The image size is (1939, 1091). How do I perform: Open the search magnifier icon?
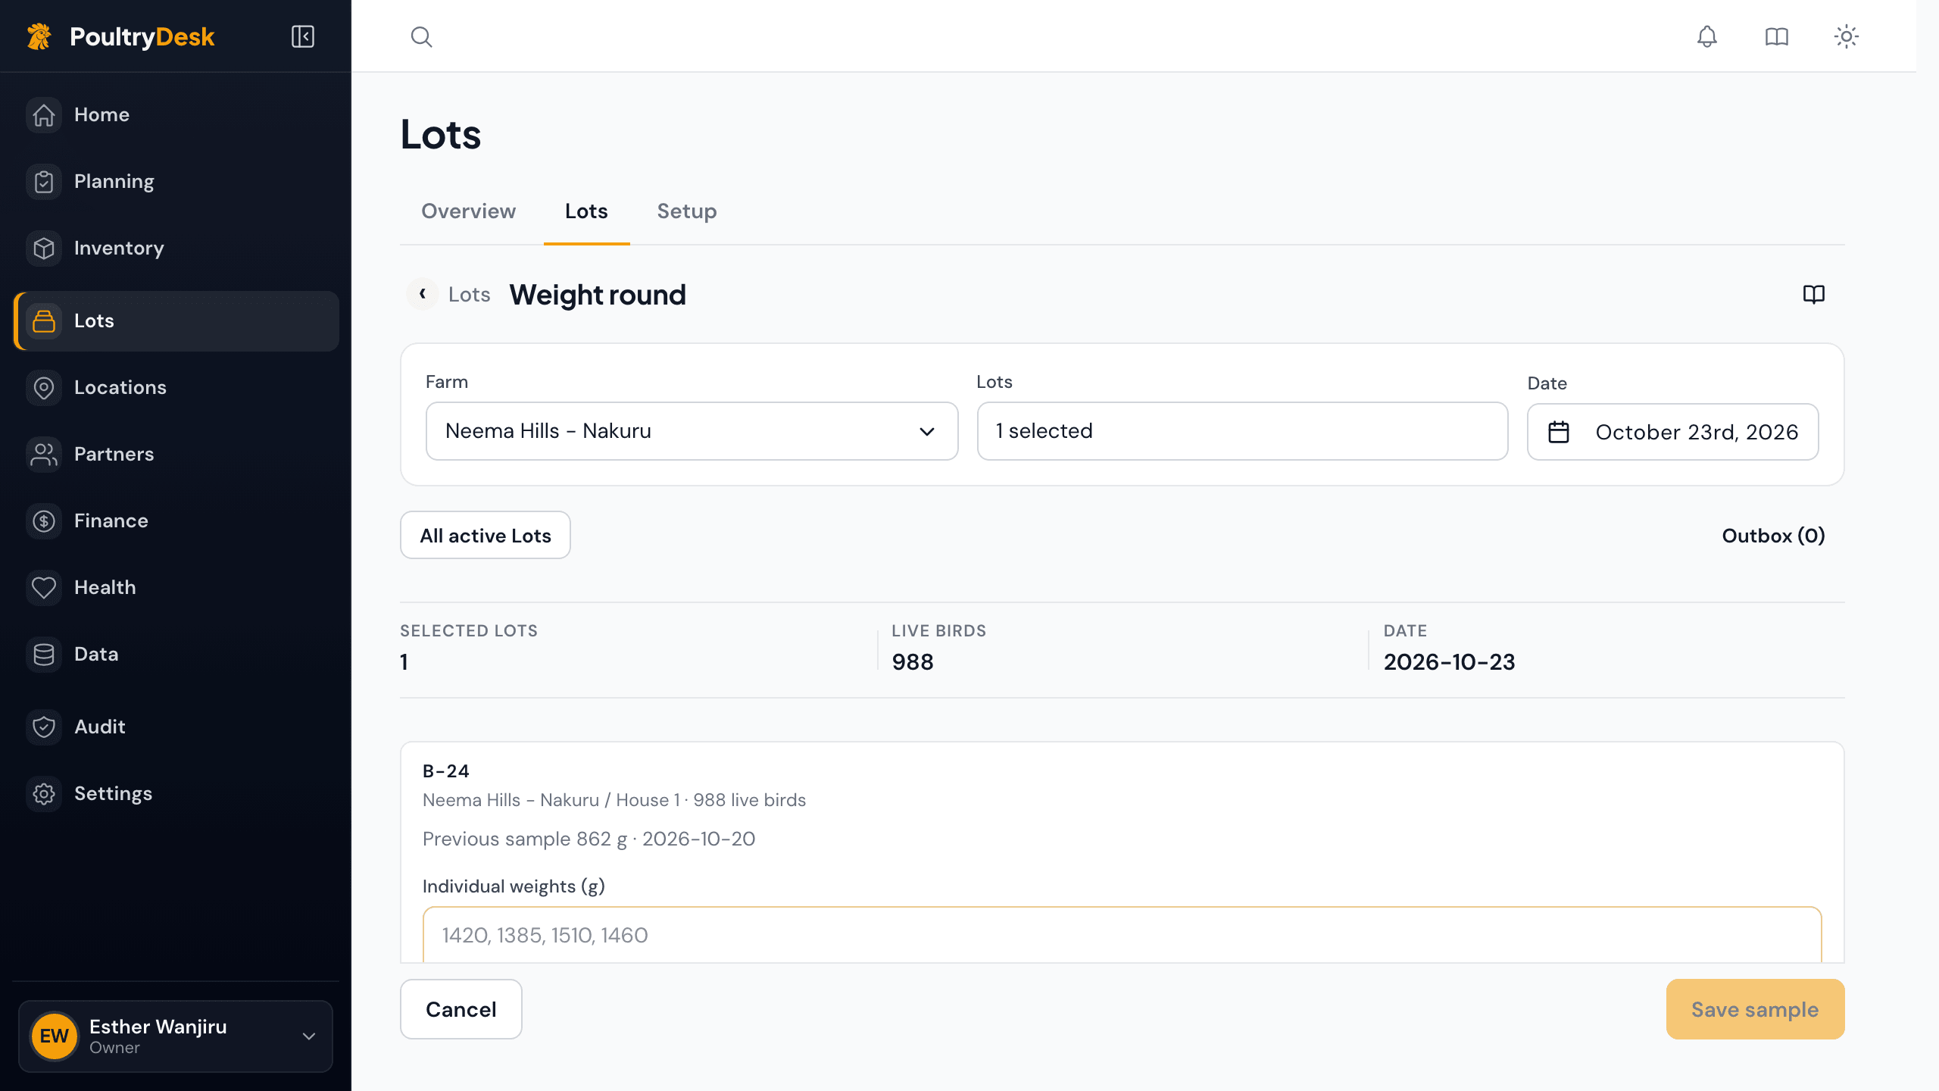422,36
